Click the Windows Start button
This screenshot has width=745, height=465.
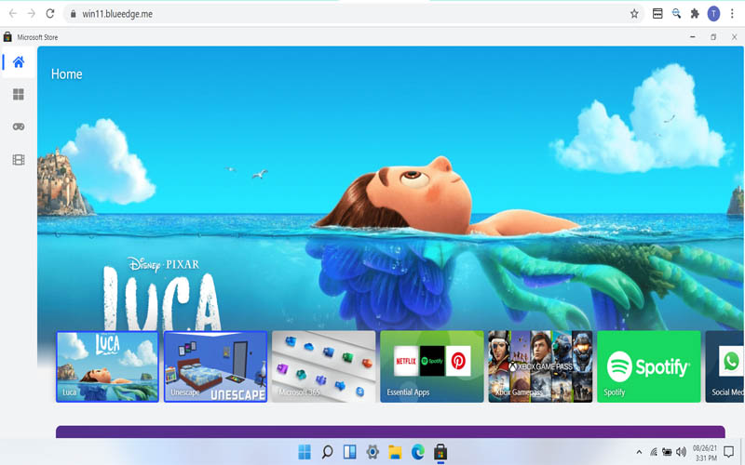coord(305,452)
